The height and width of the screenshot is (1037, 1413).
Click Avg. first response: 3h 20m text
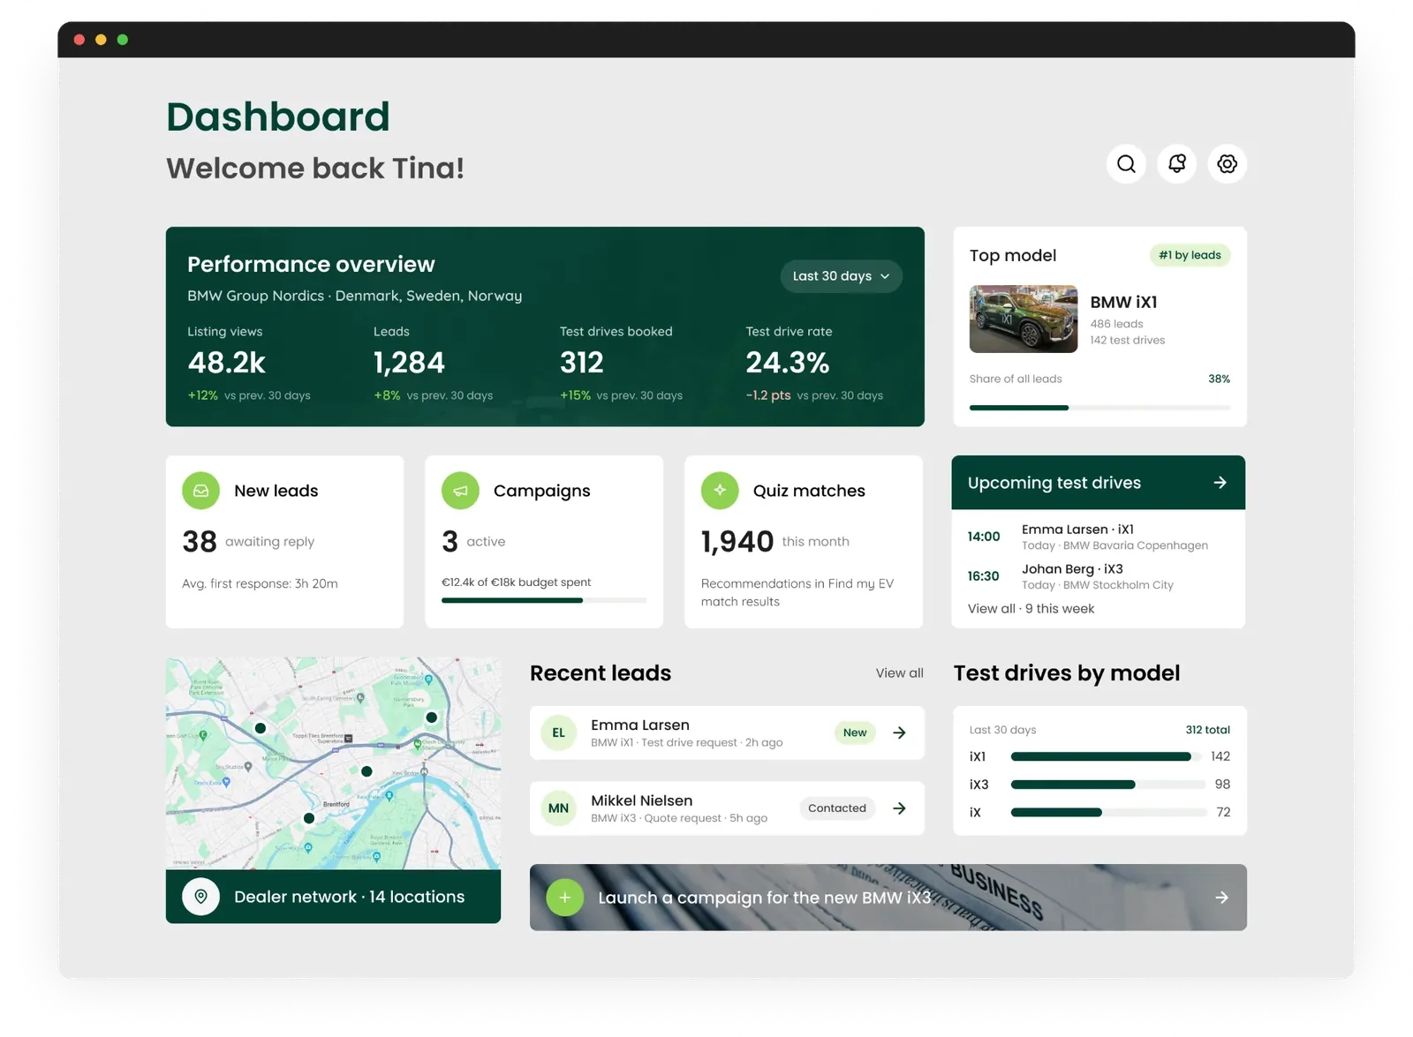click(x=260, y=583)
